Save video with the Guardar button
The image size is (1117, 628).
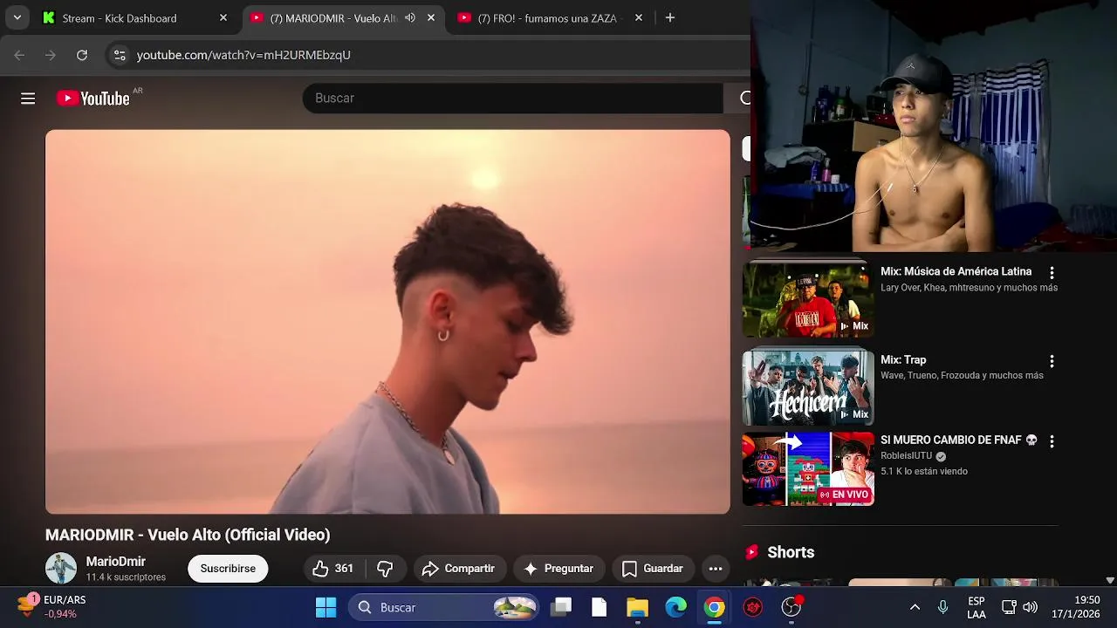tap(653, 569)
